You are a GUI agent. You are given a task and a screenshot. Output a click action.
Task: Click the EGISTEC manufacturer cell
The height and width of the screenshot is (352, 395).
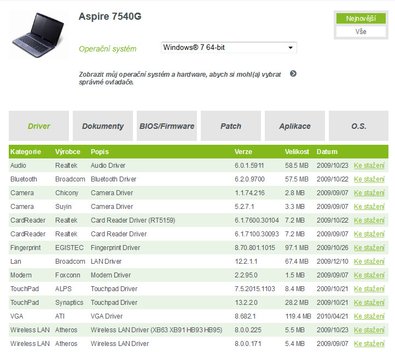coord(69,248)
